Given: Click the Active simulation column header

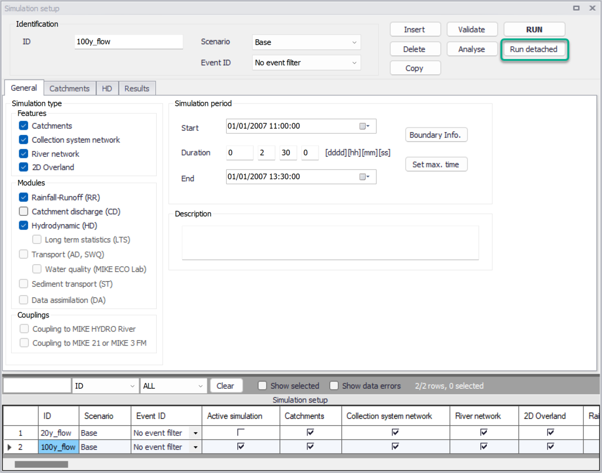Looking at the screenshot, I should click(241, 416).
